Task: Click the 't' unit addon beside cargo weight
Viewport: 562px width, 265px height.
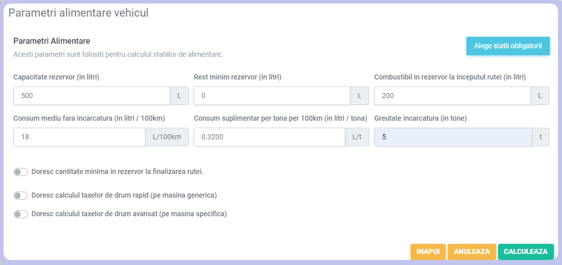Action: pos(540,137)
